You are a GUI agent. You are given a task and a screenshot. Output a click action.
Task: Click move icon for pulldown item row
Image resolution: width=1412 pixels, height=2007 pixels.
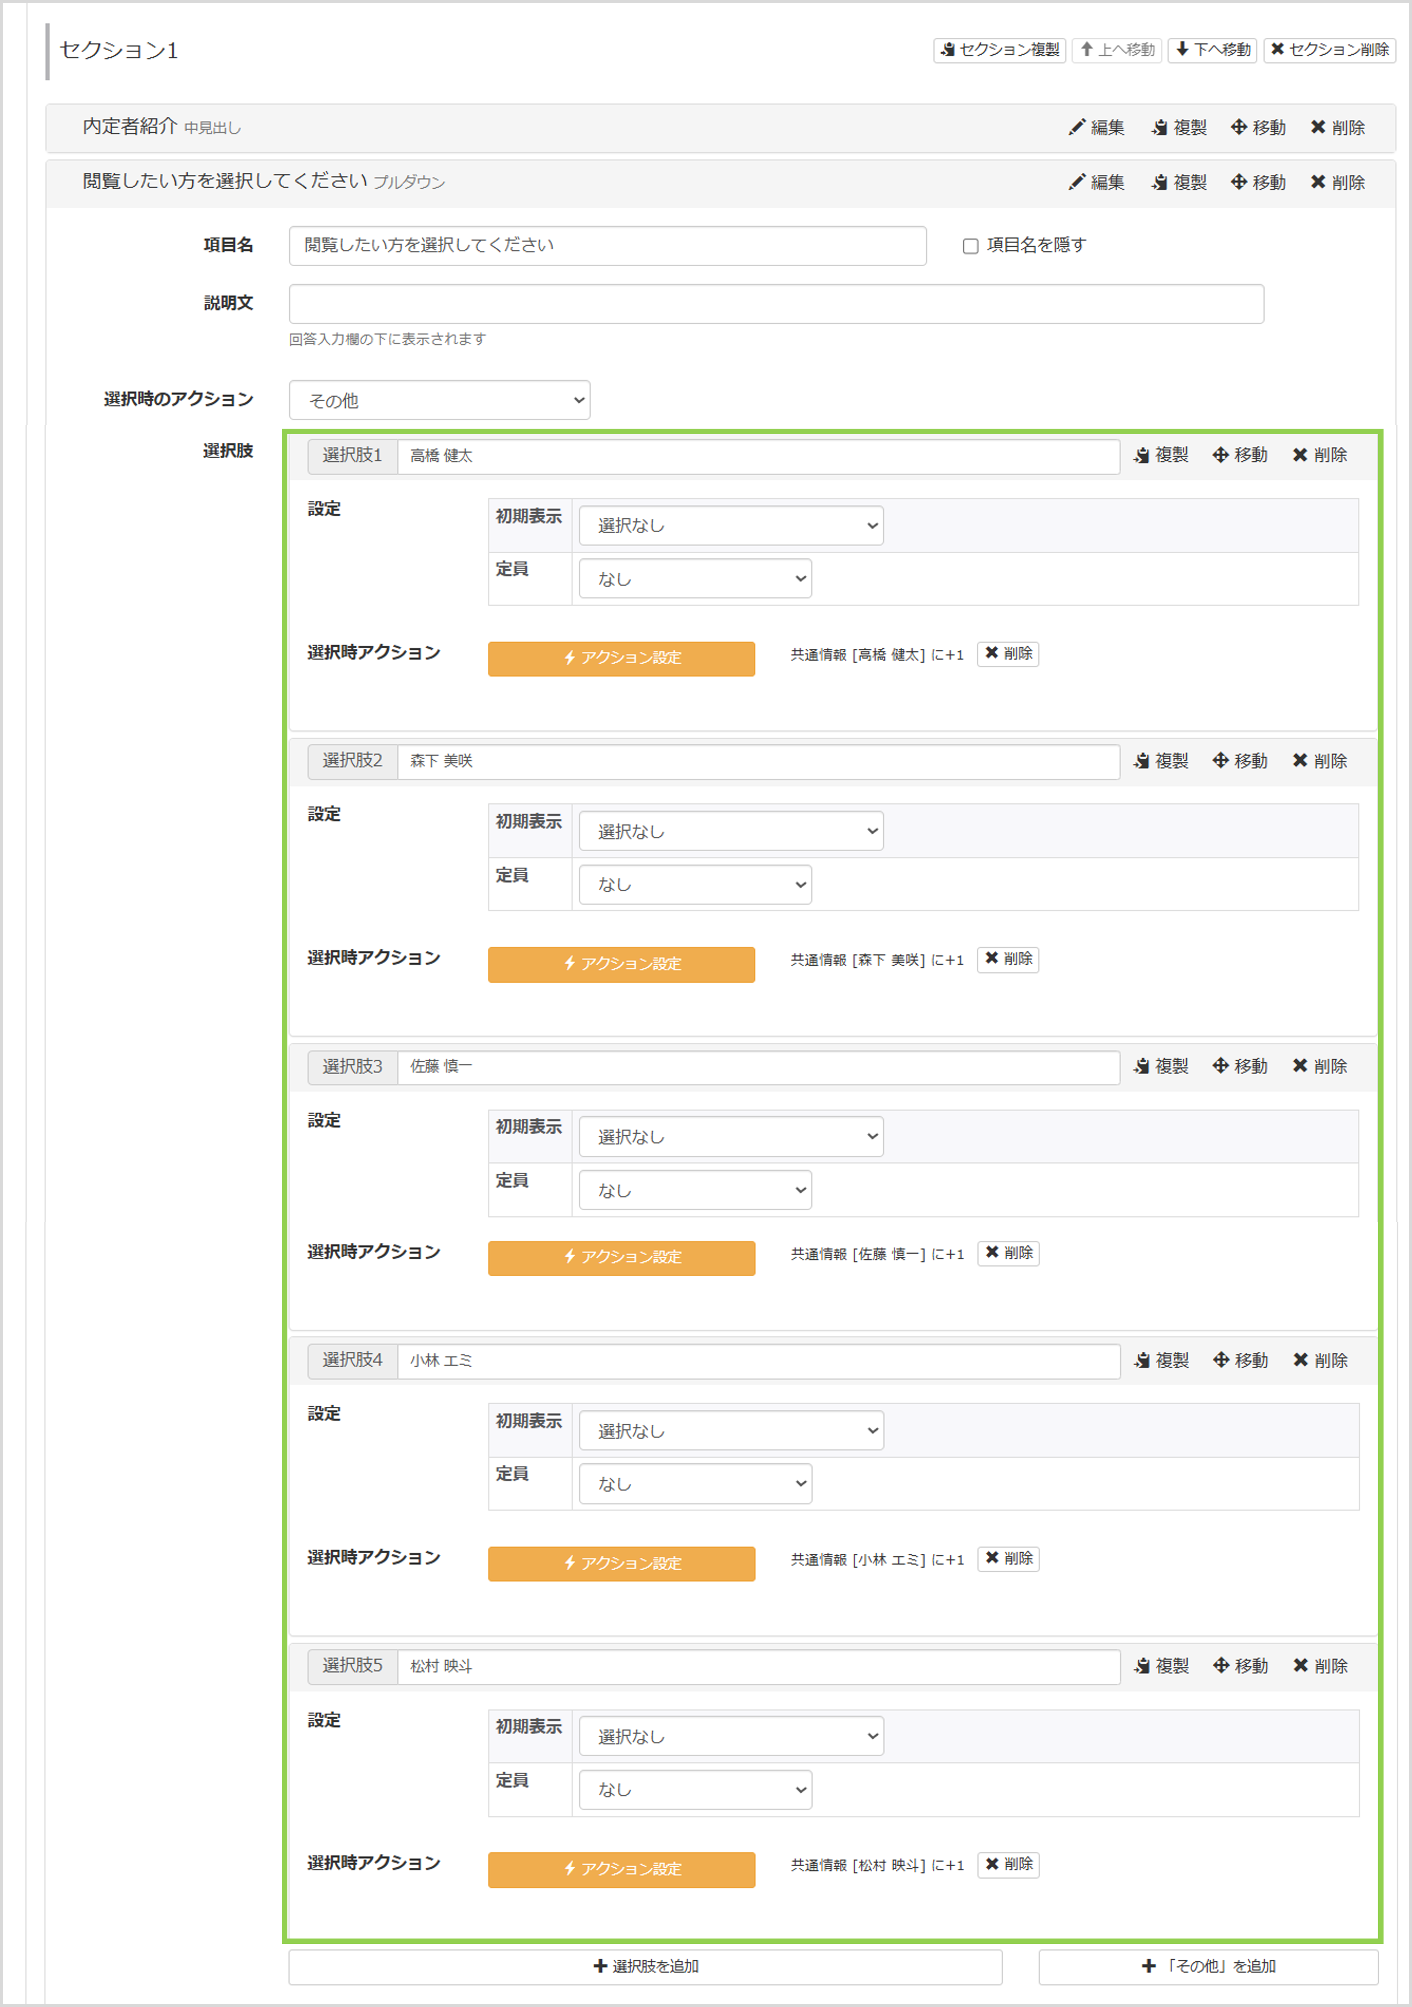click(1258, 182)
